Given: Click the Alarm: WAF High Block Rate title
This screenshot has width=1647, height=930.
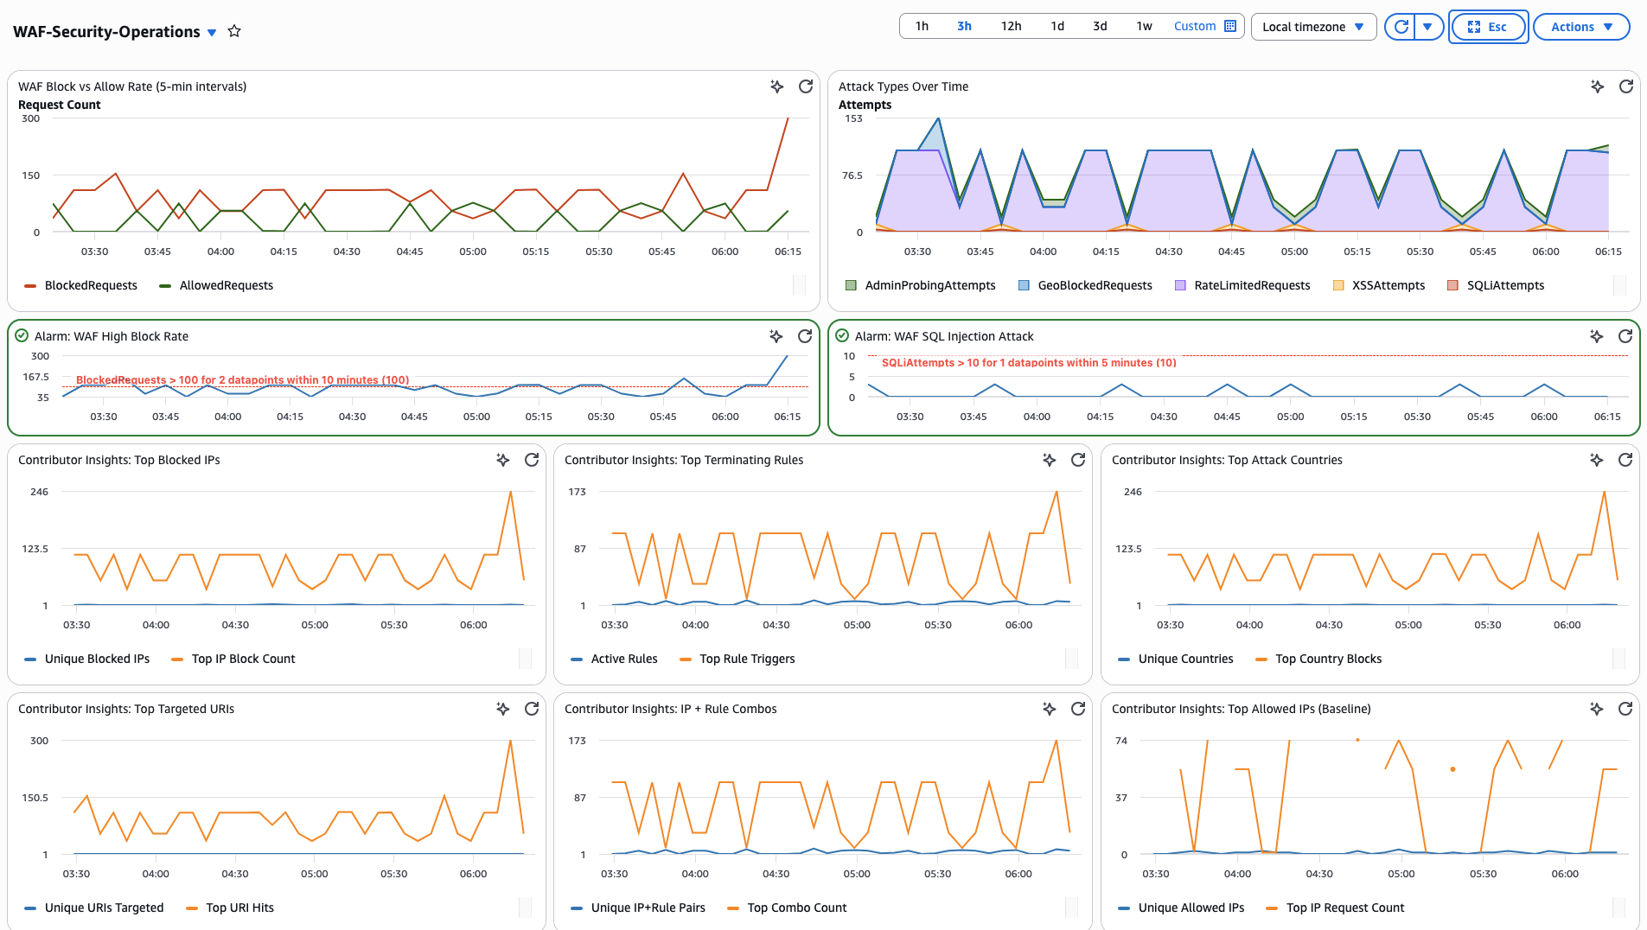Looking at the screenshot, I should click(x=112, y=336).
